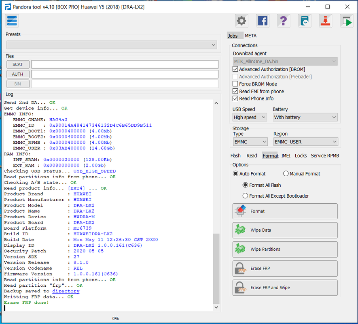Image resolution: width=358 pixels, height=324 pixels.
Task: Open the hamburger main menu
Action: point(12,21)
